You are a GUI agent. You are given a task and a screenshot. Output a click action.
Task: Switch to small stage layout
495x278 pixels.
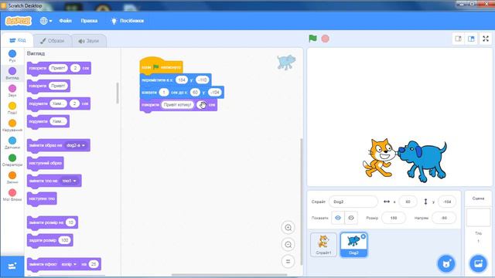click(458, 39)
